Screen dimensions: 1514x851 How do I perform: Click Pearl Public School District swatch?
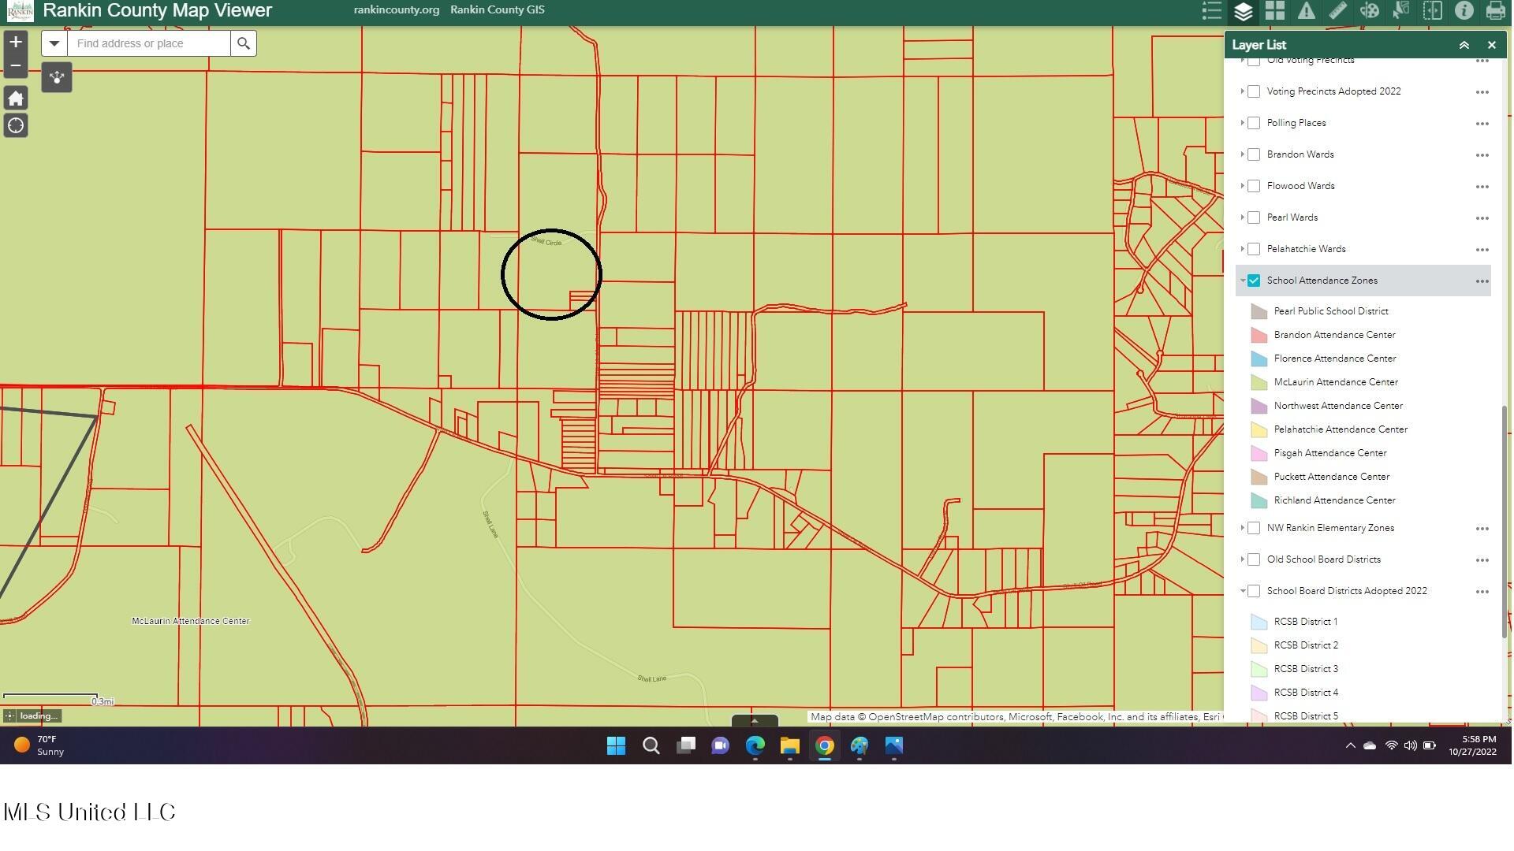click(1259, 312)
